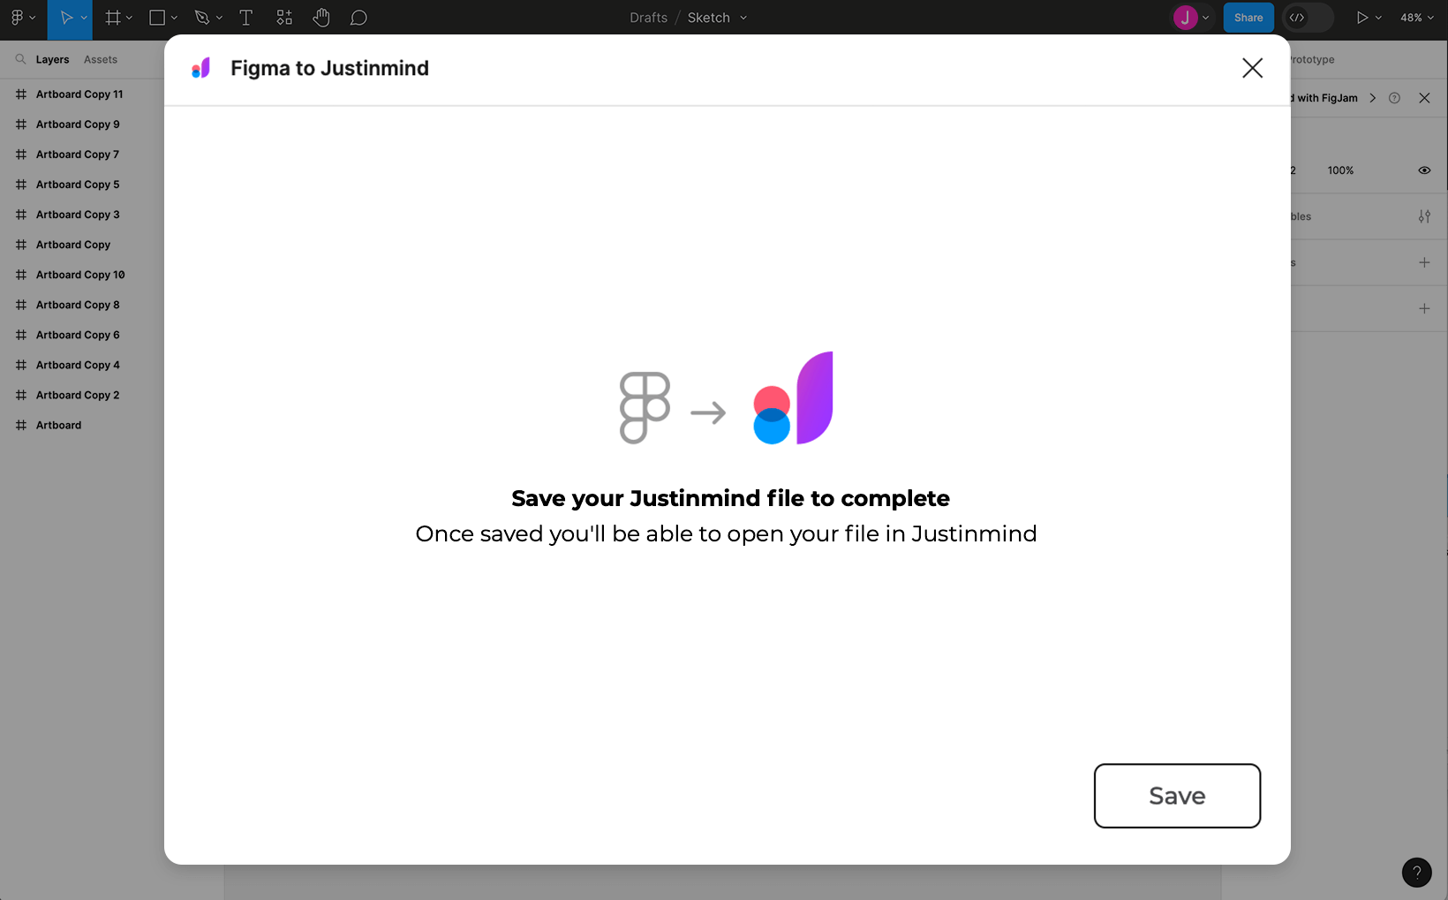Select the Frame tool

point(113,18)
